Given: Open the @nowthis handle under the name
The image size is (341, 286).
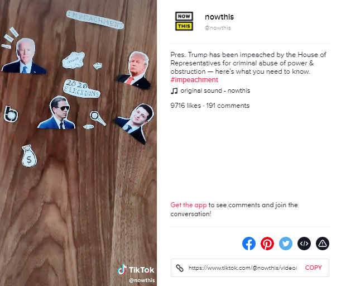Looking at the screenshot, I should click(218, 28).
